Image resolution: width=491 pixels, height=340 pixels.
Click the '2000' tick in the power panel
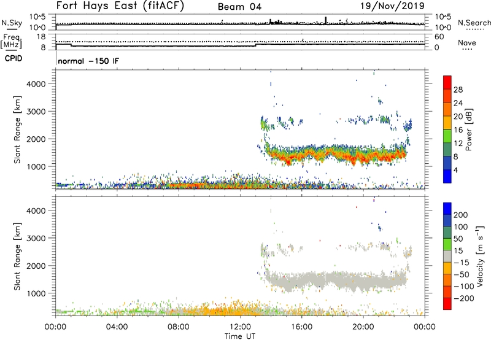click(36, 139)
